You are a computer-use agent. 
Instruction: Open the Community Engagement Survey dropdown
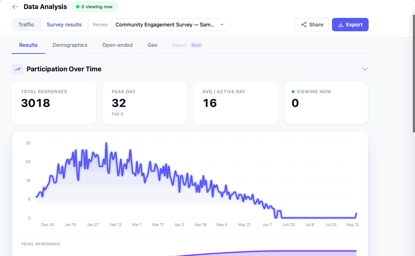pos(170,24)
